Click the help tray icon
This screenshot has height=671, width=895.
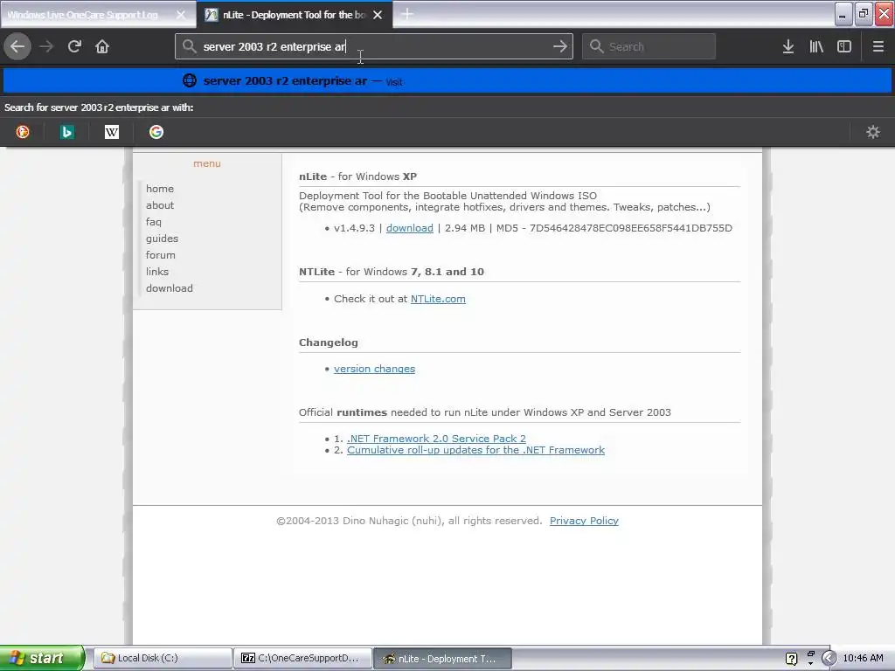[791, 659]
